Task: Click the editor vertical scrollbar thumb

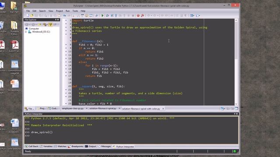Action: [x=236, y=41]
